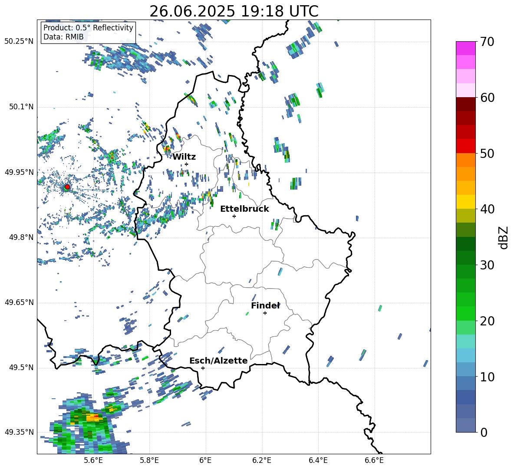514x469 pixels.
Task: Click the 5.6°E longitude label
Action: coord(93,460)
